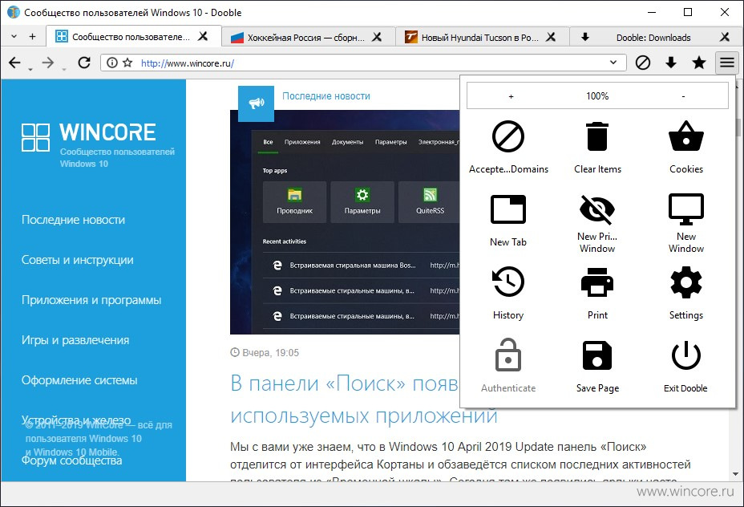Click the Print icon in menu
Viewport: 744px width, 507px height.
click(x=597, y=282)
